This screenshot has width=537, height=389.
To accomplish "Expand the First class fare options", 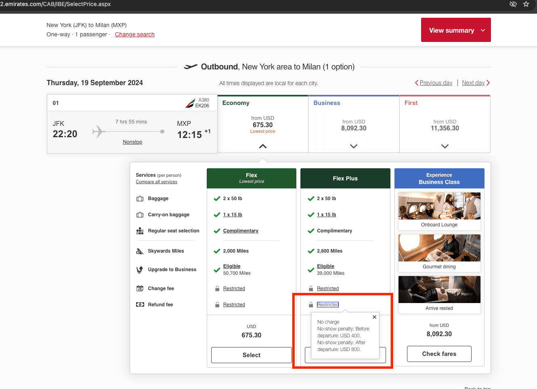I will tap(445, 146).
